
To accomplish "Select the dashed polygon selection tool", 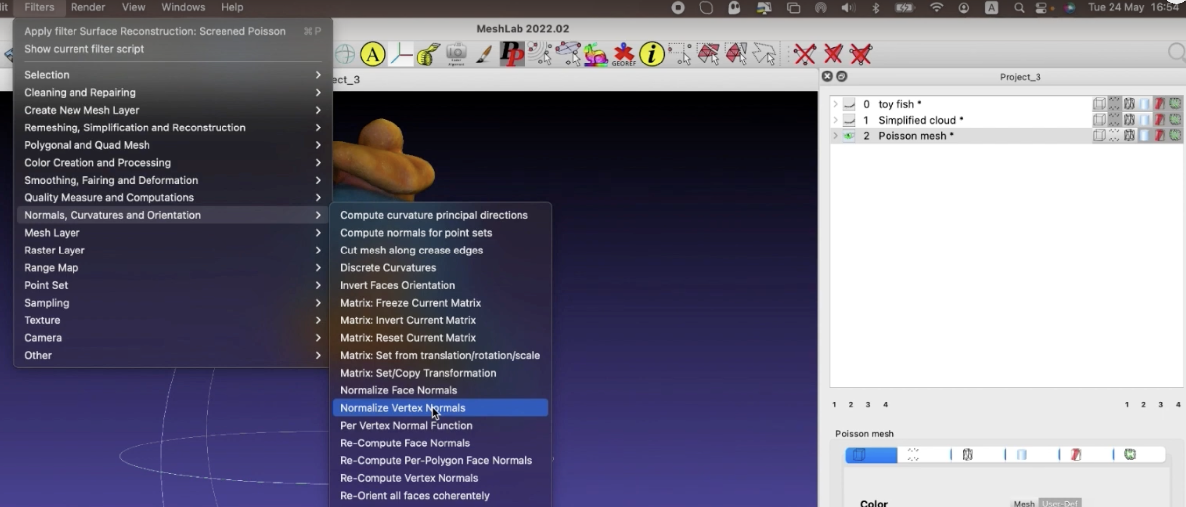I will [764, 54].
